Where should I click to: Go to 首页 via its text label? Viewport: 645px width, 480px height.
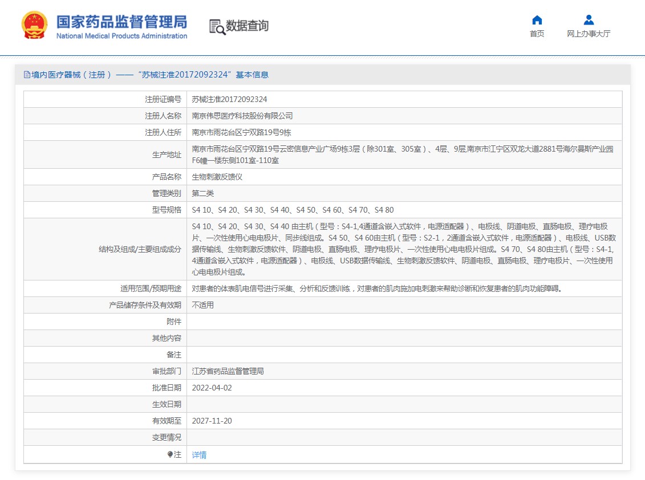pos(537,34)
